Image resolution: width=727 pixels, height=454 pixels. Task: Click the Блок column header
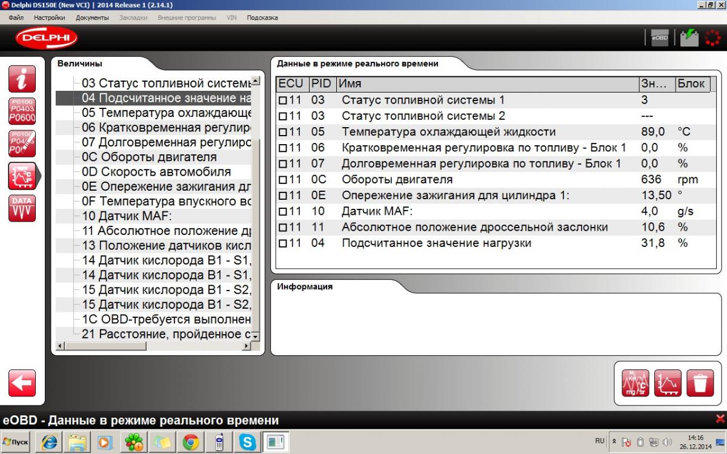point(694,84)
